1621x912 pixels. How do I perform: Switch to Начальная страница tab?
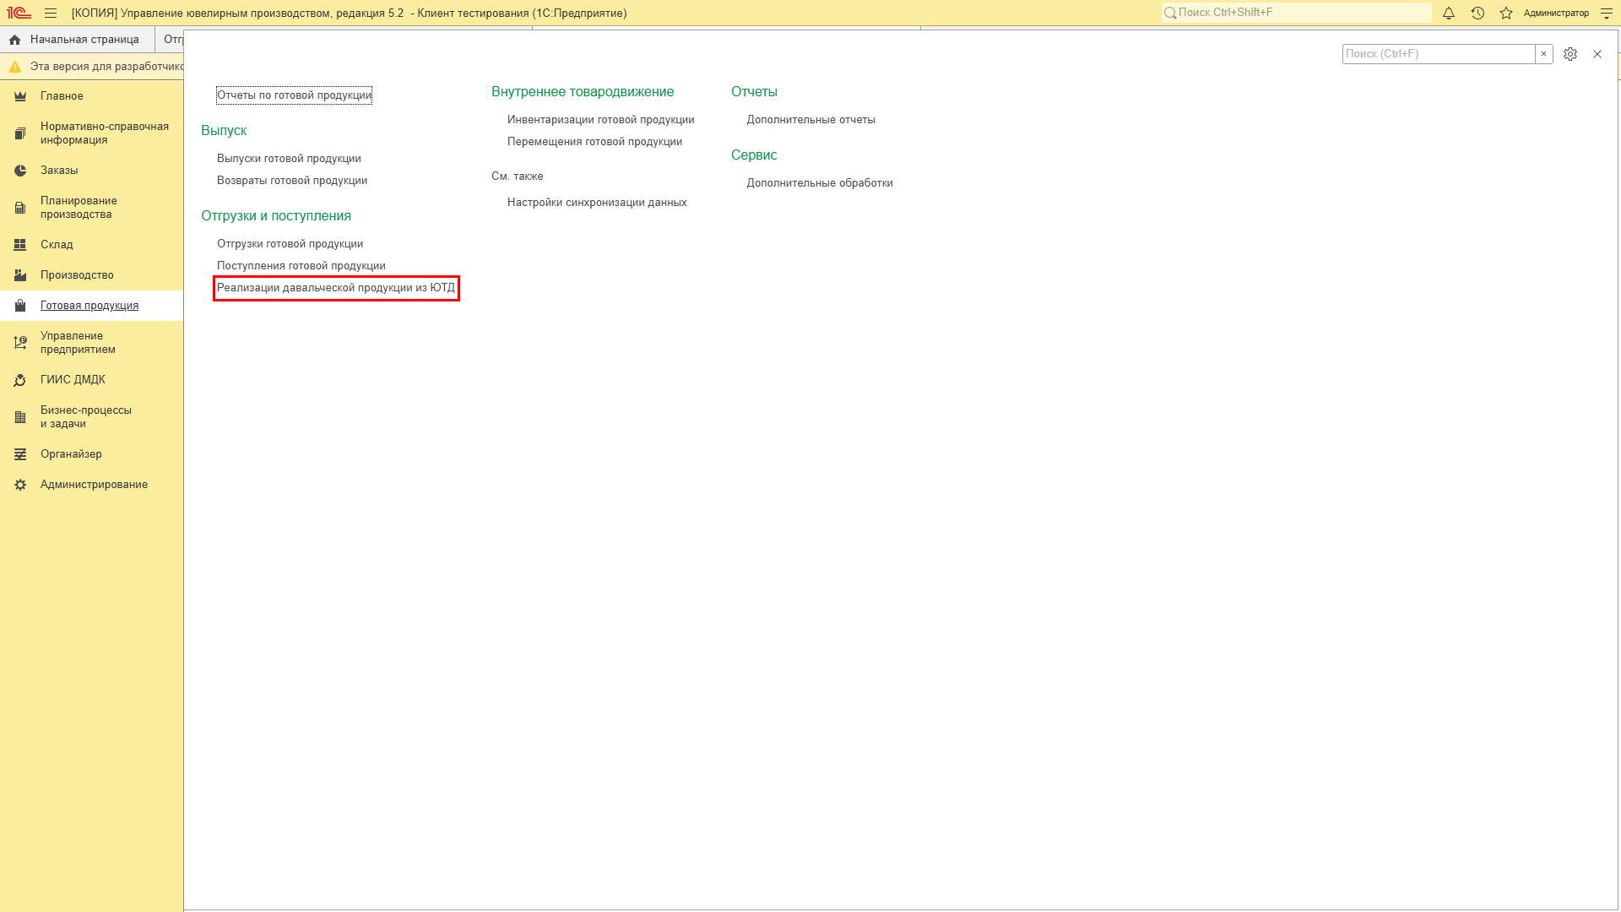[x=77, y=40]
